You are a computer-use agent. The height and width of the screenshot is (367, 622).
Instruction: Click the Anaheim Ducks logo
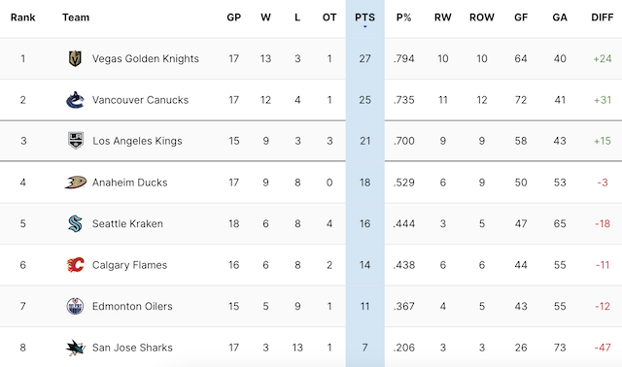coord(76,183)
